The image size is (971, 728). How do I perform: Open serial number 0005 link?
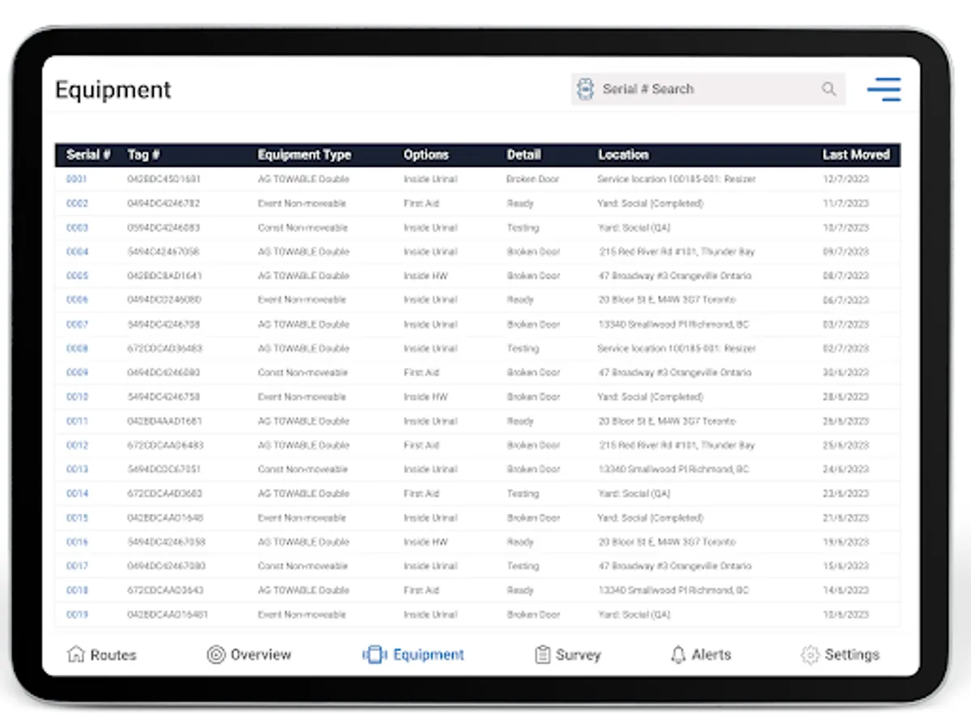point(77,276)
